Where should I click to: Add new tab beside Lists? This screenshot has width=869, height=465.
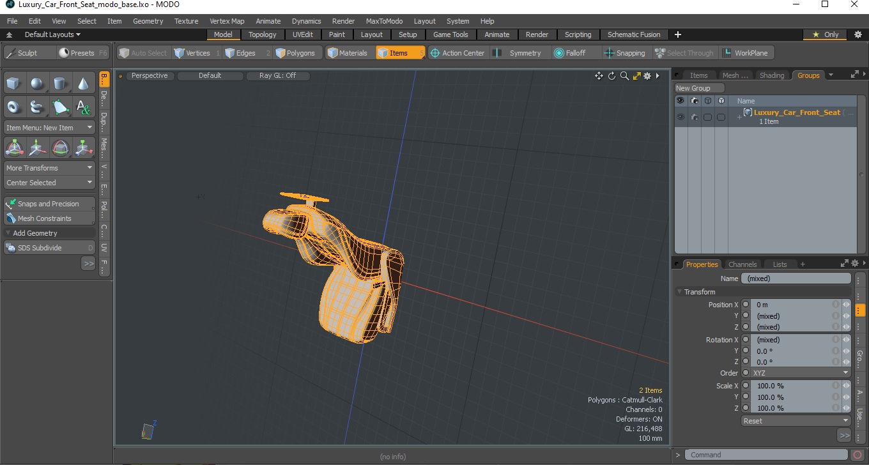click(803, 264)
